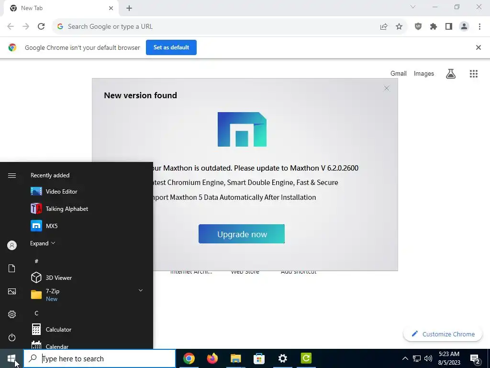490x368 pixels.
Task: Close the New Tab tab
Action: click(x=111, y=8)
